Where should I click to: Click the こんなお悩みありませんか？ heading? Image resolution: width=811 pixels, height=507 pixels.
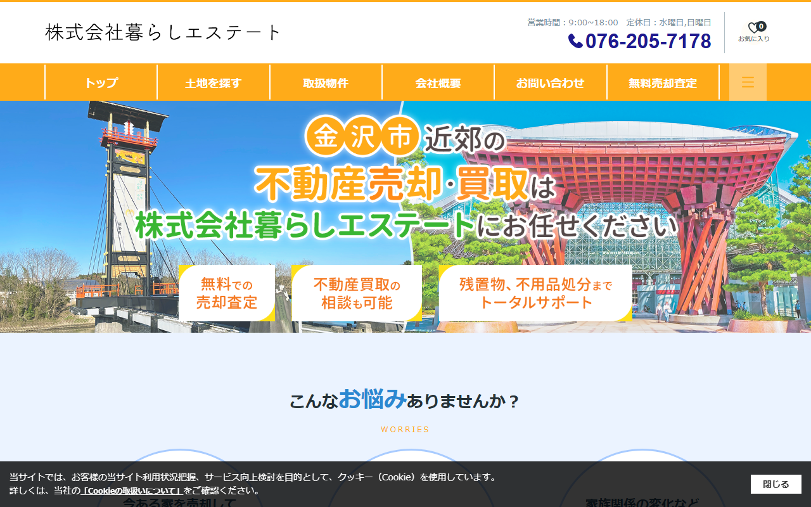tap(405, 400)
